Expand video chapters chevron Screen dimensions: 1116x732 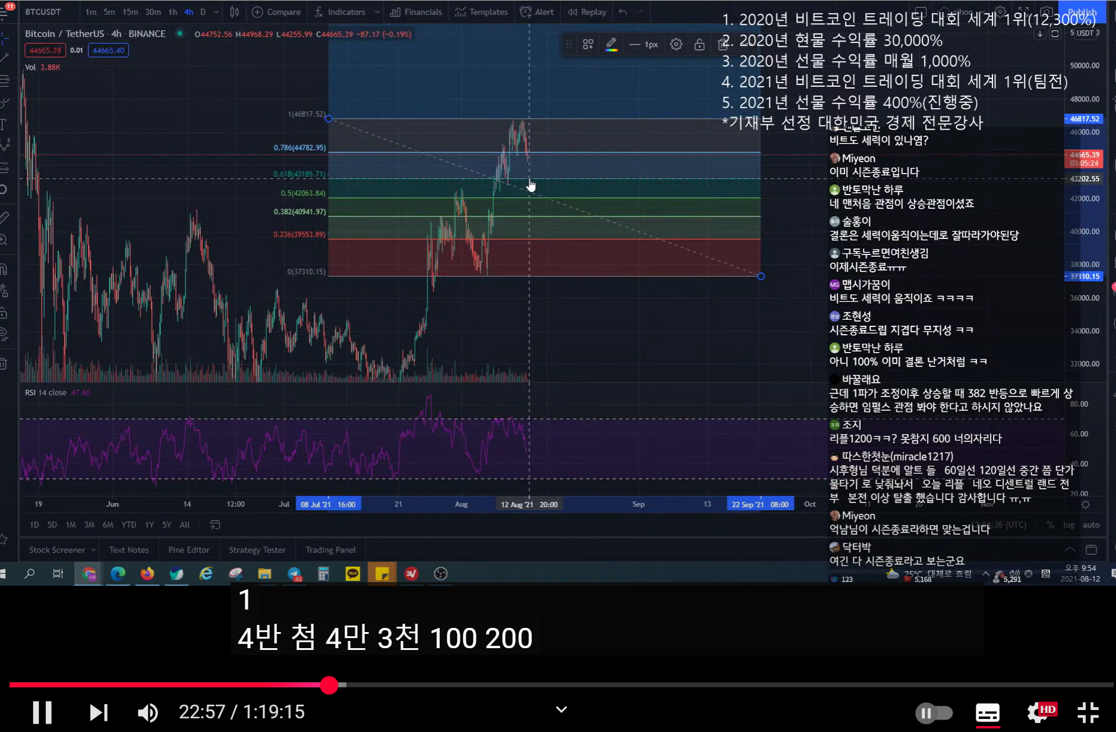coord(561,709)
